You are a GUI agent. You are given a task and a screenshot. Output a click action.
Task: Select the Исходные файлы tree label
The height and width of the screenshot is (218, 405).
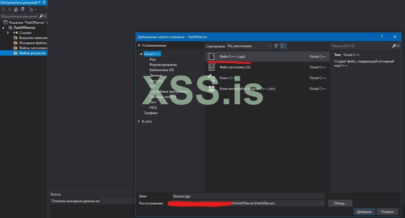(33, 43)
